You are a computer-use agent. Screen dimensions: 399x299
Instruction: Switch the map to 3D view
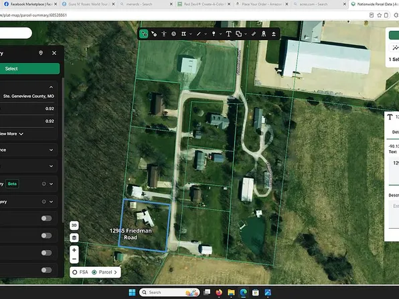74,225
